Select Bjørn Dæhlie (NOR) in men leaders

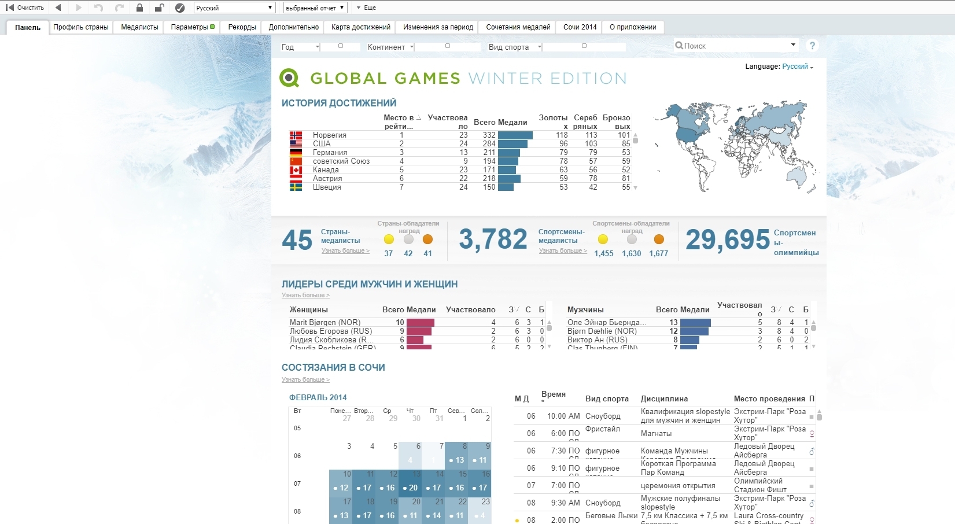click(x=602, y=331)
